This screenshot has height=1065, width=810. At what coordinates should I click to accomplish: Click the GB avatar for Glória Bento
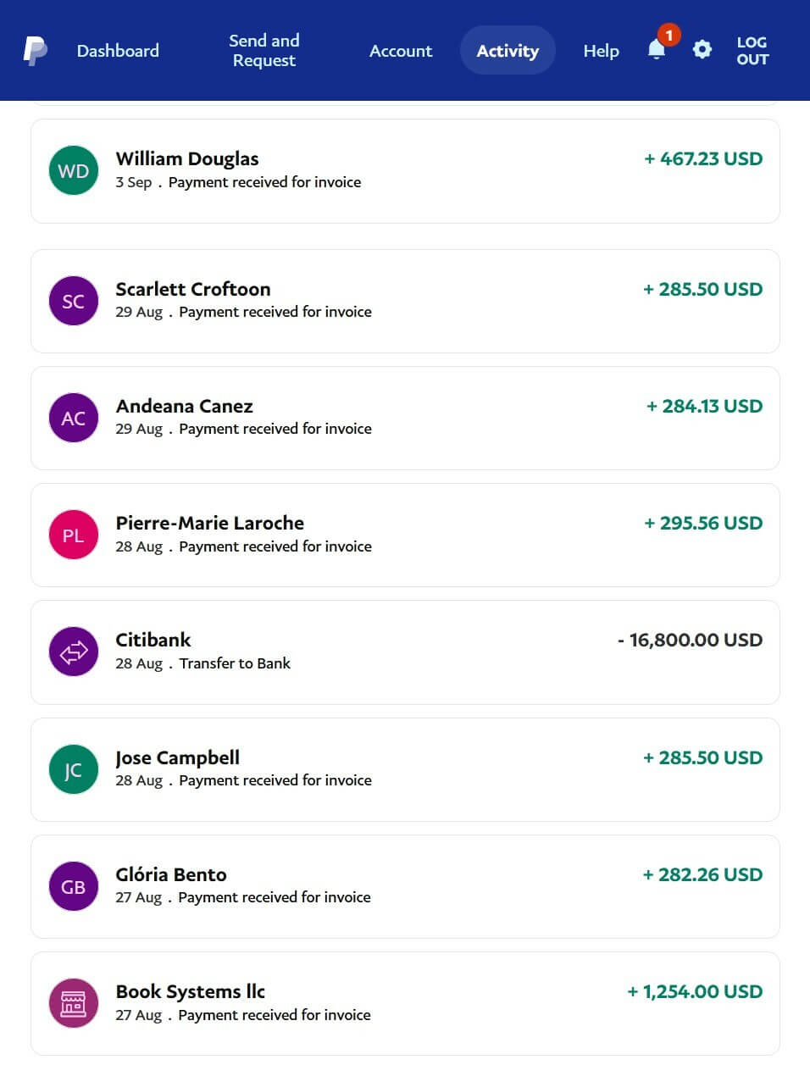(74, 886)
